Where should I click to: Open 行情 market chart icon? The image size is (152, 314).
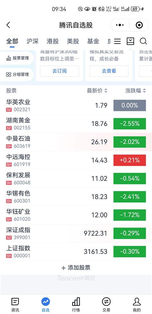[x=76, y=305]
